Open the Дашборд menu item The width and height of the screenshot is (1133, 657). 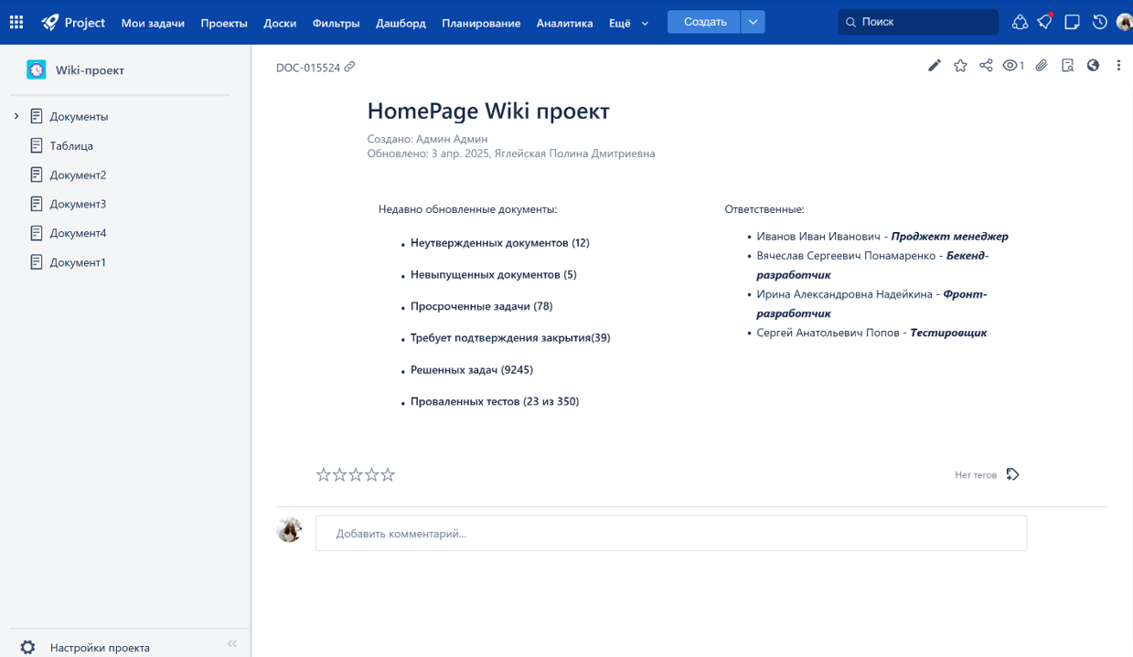click(x=401, y=23)
